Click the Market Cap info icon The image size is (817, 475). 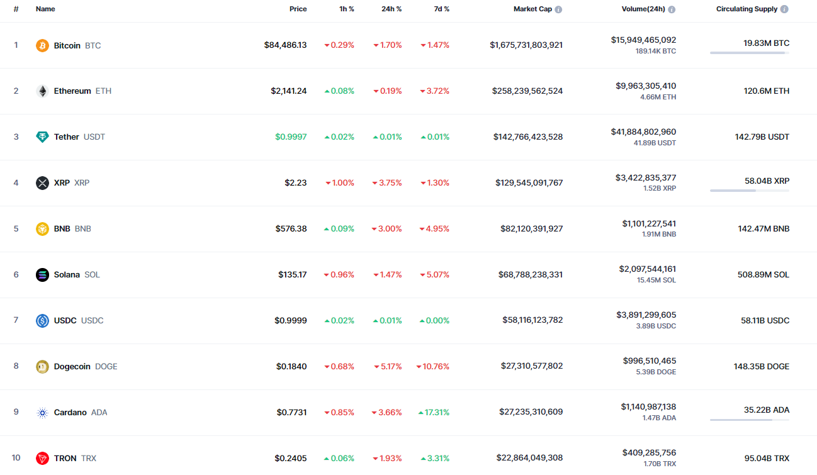[558, 9]
